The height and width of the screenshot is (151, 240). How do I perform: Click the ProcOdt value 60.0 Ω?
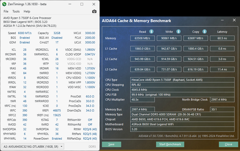pyautogui.click(x=90, y=96)
